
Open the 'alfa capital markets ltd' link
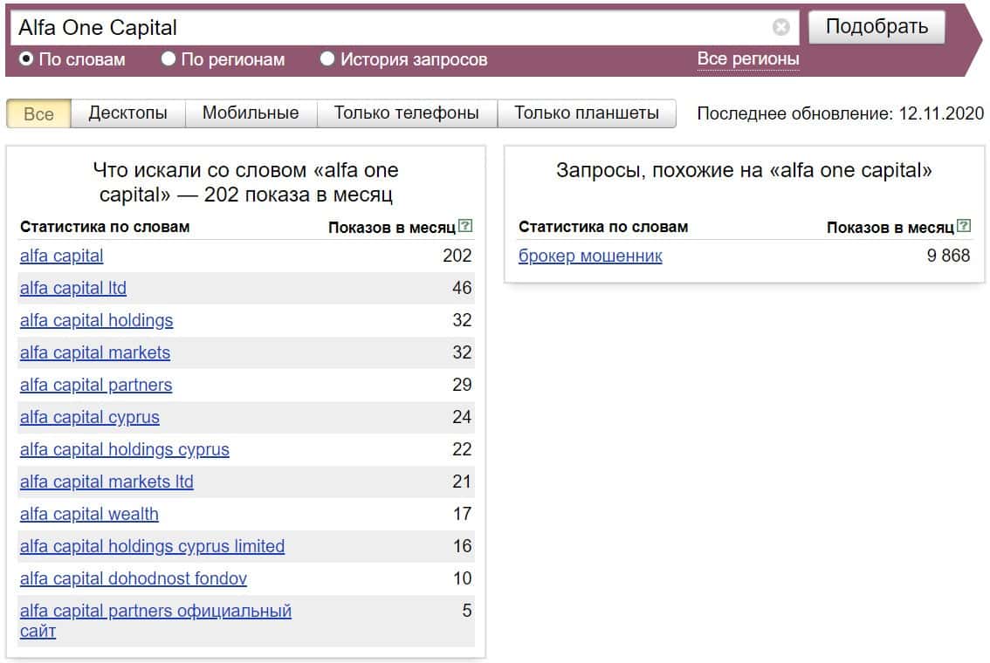coord(107,482)
